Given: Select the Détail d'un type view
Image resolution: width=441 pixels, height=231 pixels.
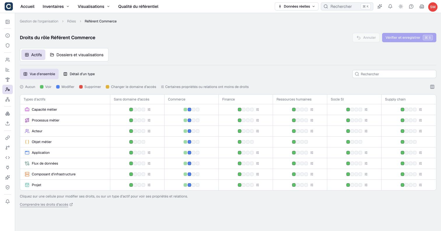Looking at the screenshot, I should [x=79, y=74].
